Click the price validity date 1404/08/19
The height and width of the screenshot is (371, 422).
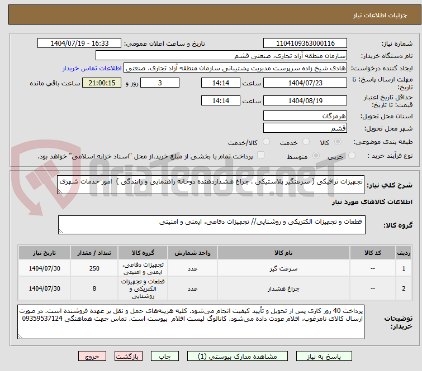tap(305, 101)
